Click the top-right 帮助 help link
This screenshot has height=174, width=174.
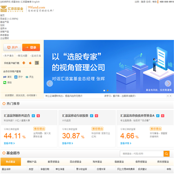154,2
